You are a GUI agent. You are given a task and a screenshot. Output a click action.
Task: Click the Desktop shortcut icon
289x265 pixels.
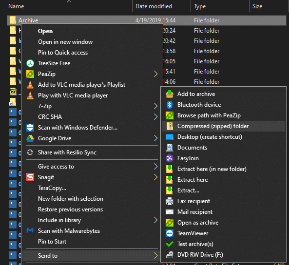pyautogui.click(x=170, y=137)
